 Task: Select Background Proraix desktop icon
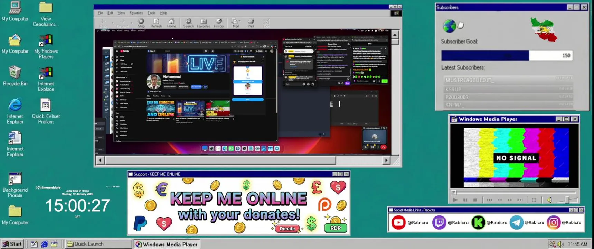[15, 185]
